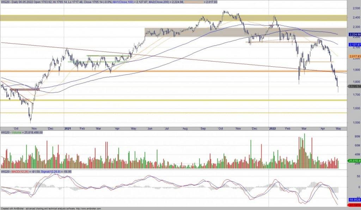
Task: Click the orange 2,017.93 price axis tag
Action: pos(354,56)
